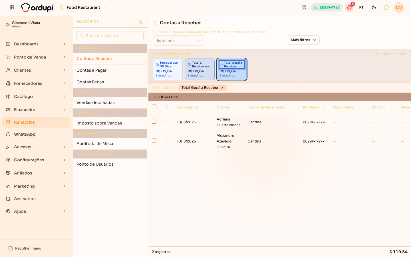Click the 26291-1727 store code badge
This screenshot has width=411, height=257.
click(327, 7)
